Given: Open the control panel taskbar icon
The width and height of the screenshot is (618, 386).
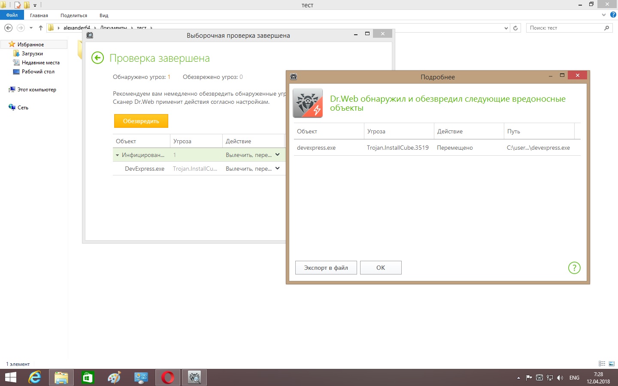Looking at the screenshot, I should coord(141,377).
